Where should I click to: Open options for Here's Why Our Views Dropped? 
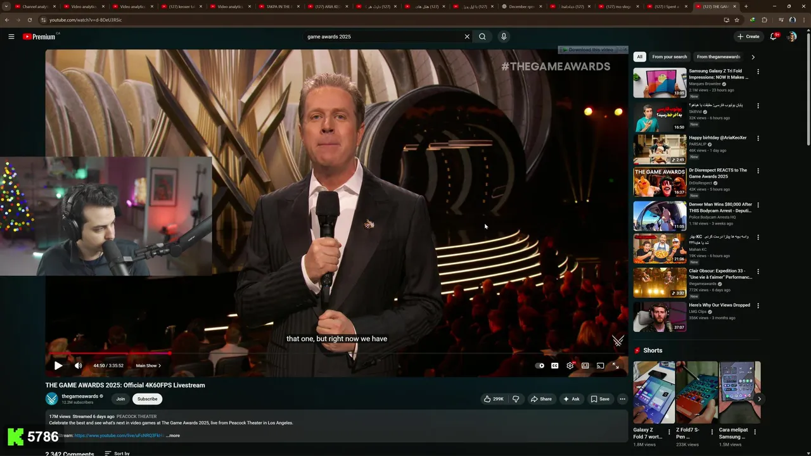[x=758, y=306]
